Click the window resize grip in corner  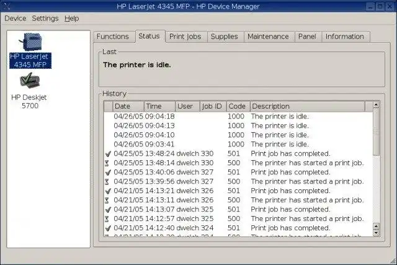393,261
